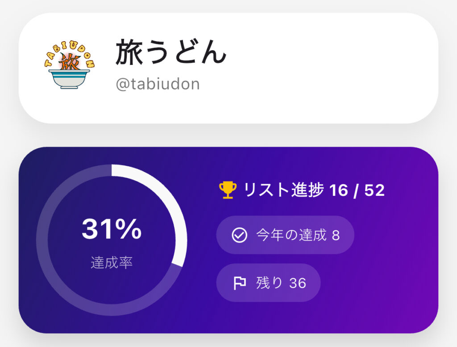Select the 今年の達成 chip label
The width and height of the screenshot is (457, 347).
(x=291, y=235)
